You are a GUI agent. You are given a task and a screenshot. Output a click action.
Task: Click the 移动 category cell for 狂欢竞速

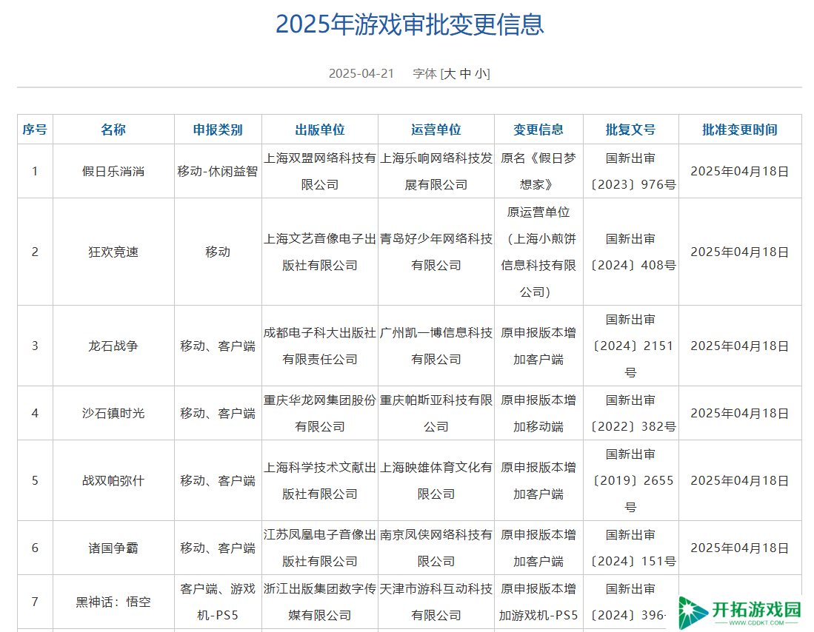pos(218,252)
